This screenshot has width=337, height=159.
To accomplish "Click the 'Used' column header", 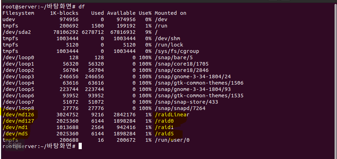I will pos(97,13).
